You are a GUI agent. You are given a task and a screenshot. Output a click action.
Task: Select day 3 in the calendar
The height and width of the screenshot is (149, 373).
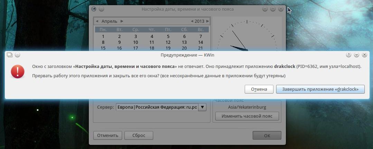click(136, 36)
